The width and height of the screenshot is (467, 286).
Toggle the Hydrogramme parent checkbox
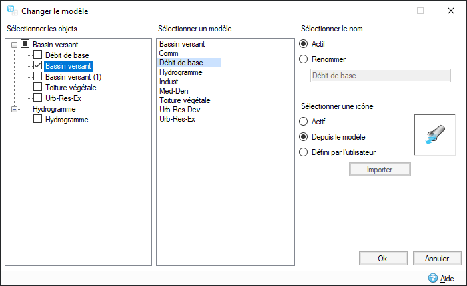[x=25, y=109]
